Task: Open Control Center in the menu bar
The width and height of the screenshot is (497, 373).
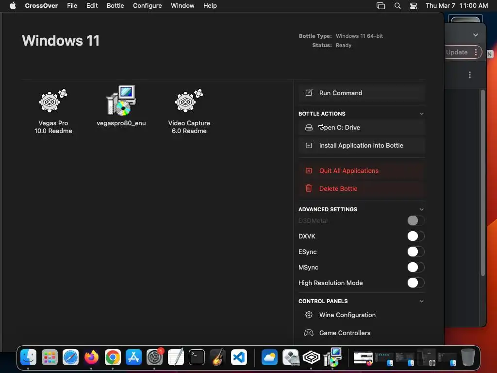Action: click(x=414, y=6)
